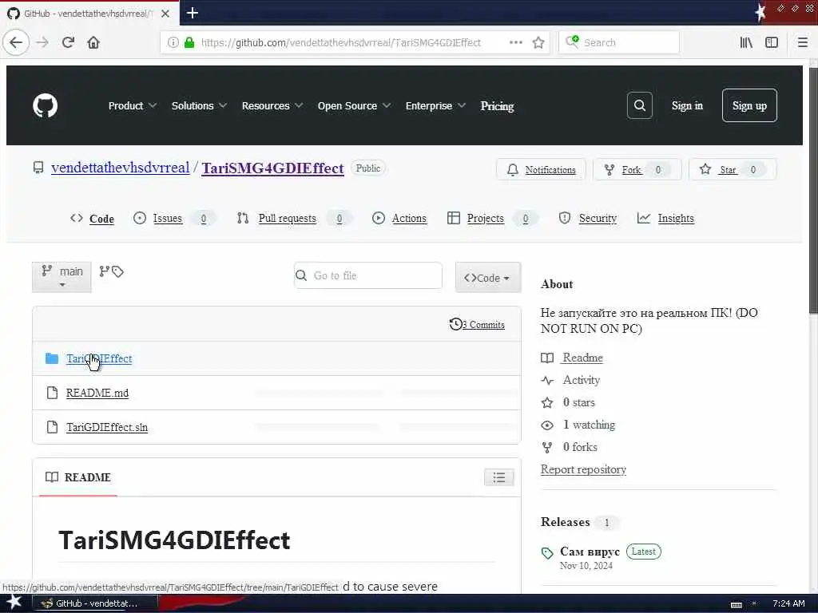Viewport: 818px width, 613px height.
Task: Click the browser Search box
Action: pos(619,42)
